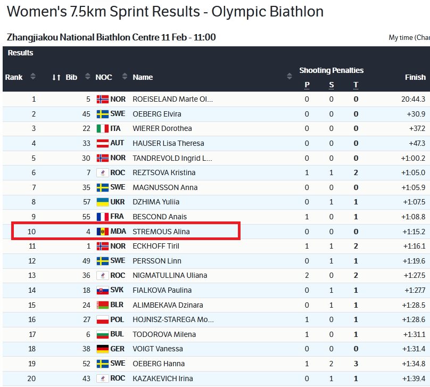Open HOJNISZ-STAREGA Mo... athlete link

173,319
